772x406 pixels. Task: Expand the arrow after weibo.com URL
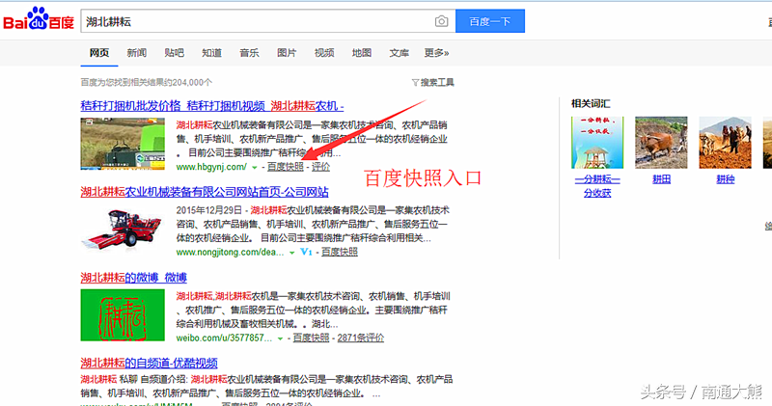click(x=280, y=338)
